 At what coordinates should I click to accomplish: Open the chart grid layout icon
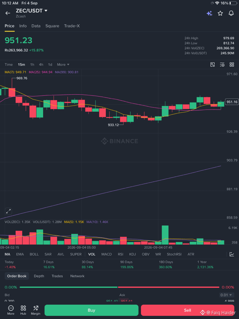tap(232, 65)
